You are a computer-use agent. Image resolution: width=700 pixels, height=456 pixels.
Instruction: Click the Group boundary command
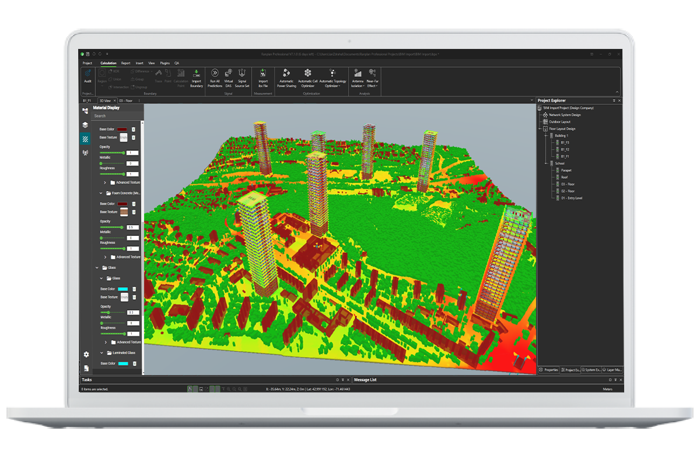138,79
